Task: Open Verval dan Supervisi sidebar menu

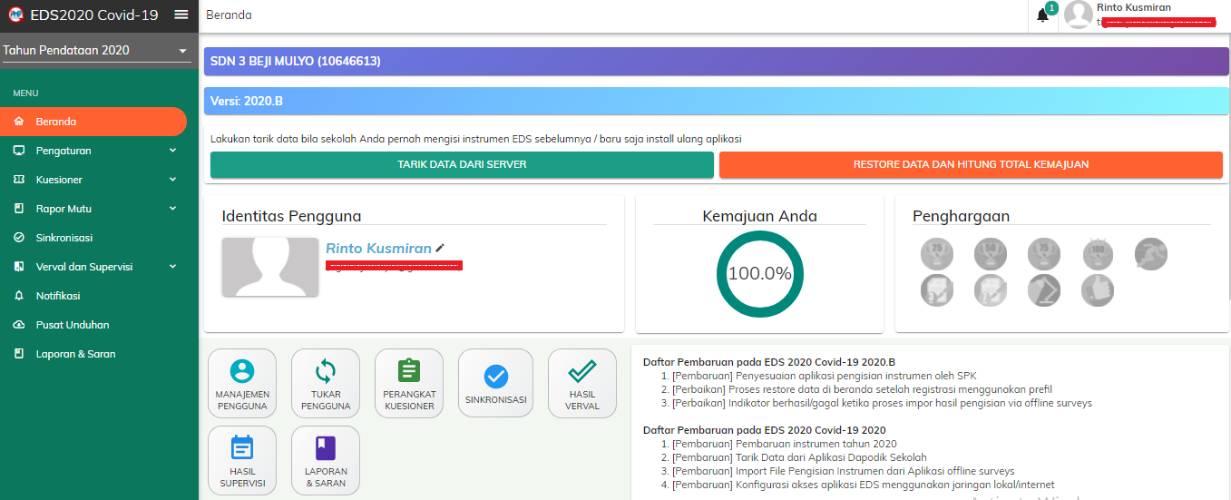Action: (93, 267)
